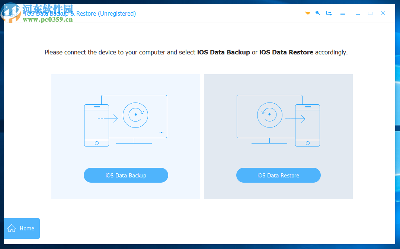Screen dimensions: 400x249
Task: Click the key icon to register the software
Action: [x=318, y=13]
